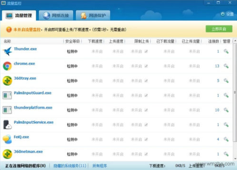Open manage magnifier for Thunder.exe
Screen dimensions: 237x170
[x=226, y=52]
